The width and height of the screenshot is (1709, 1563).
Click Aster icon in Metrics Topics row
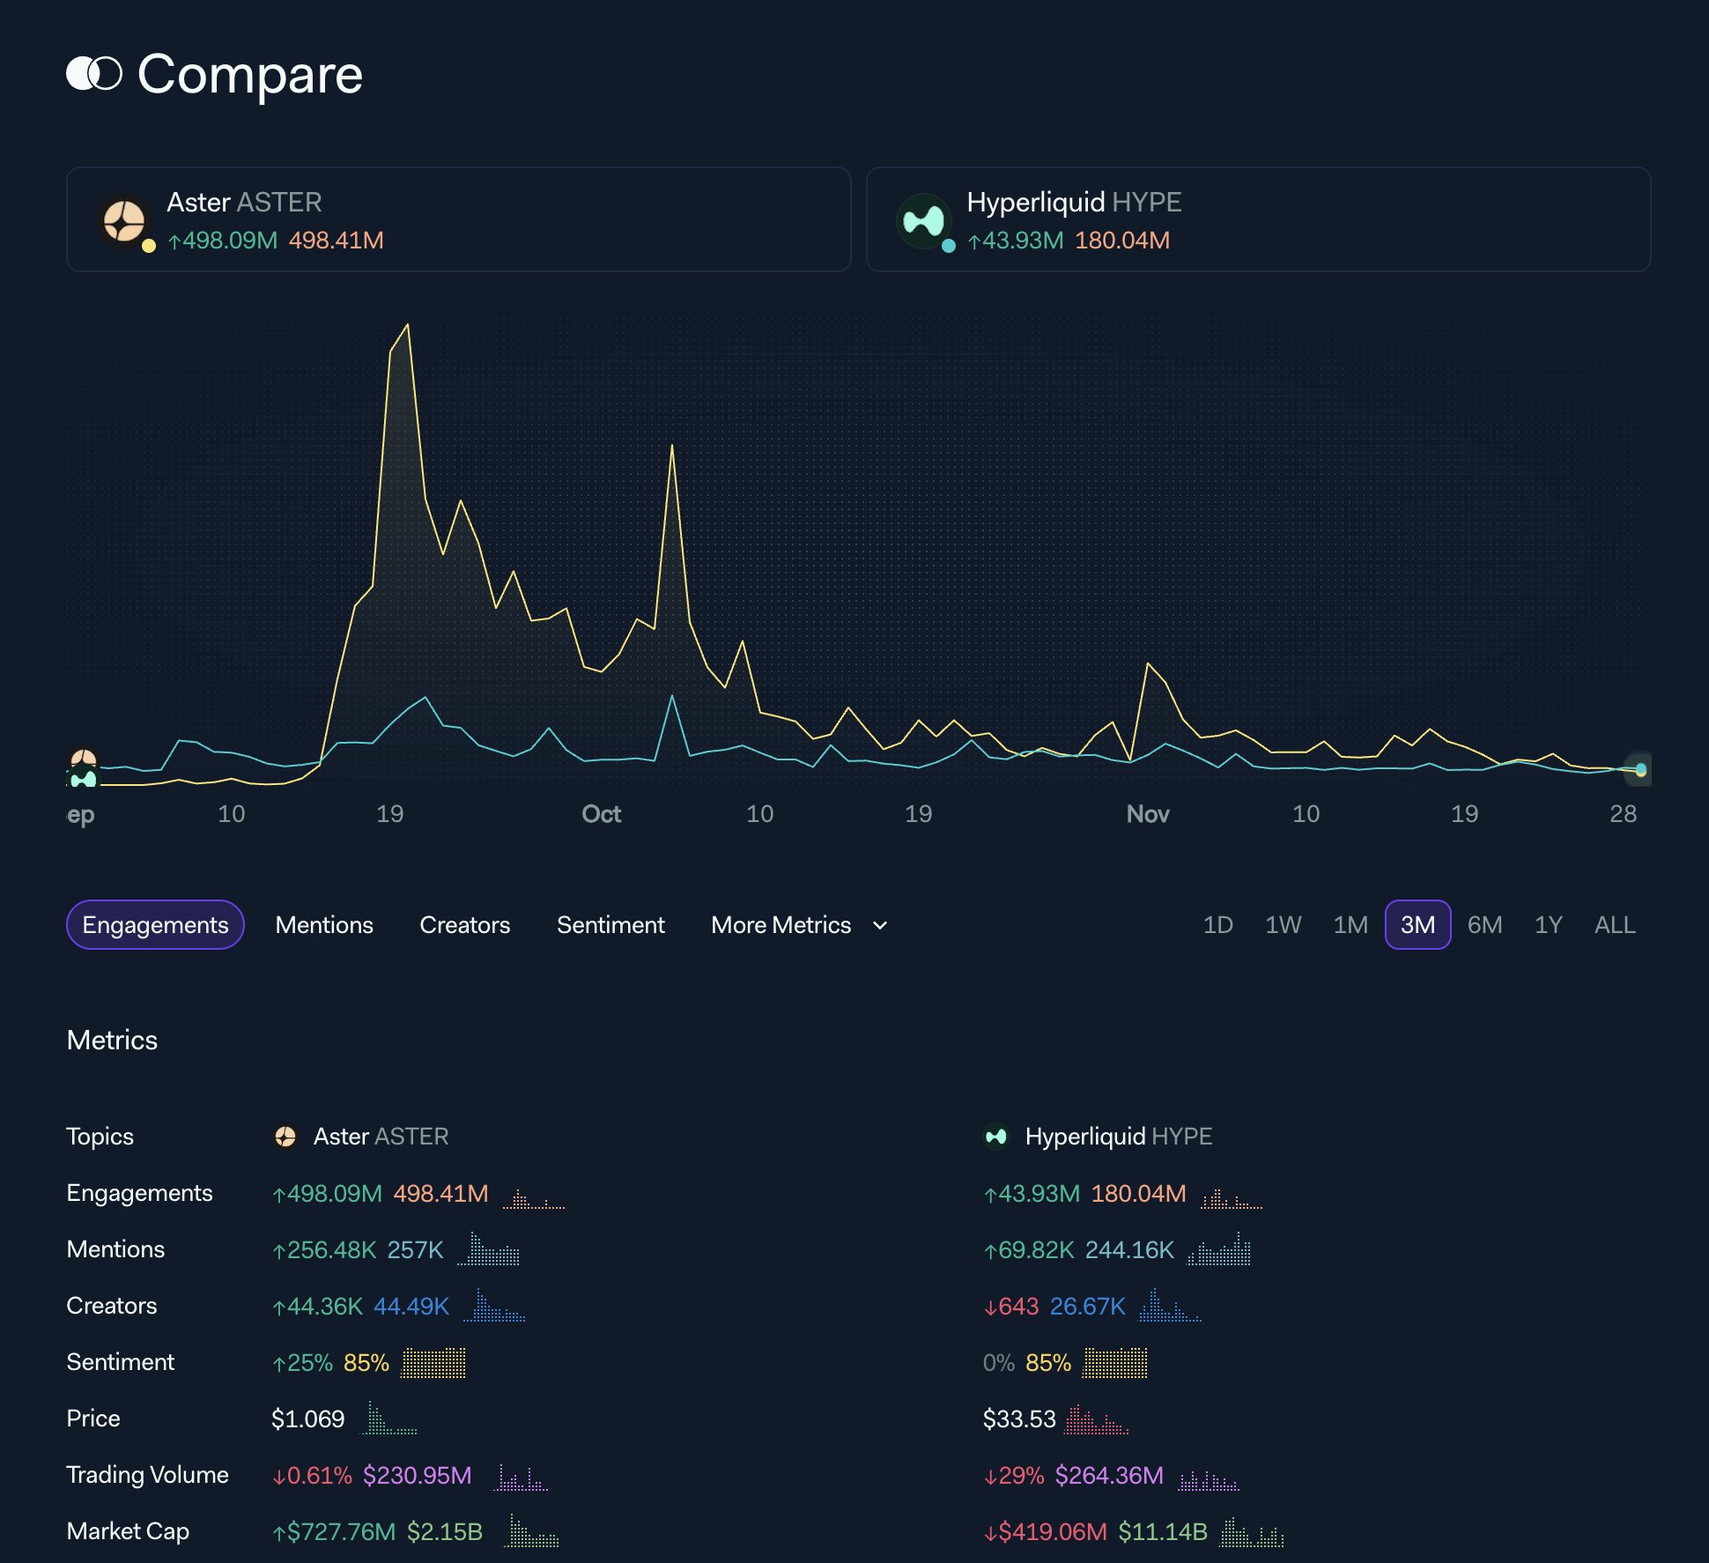(x=285, y=1137)
